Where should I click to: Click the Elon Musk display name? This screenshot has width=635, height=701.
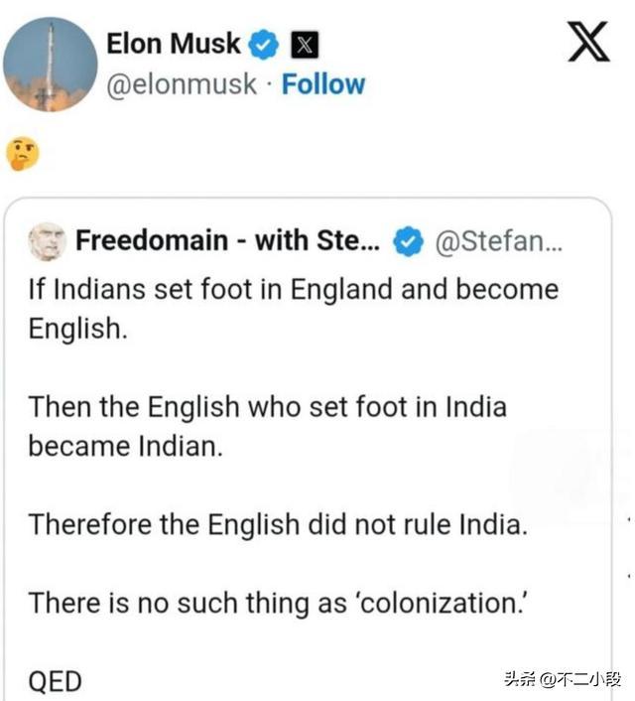click(174, 44)
